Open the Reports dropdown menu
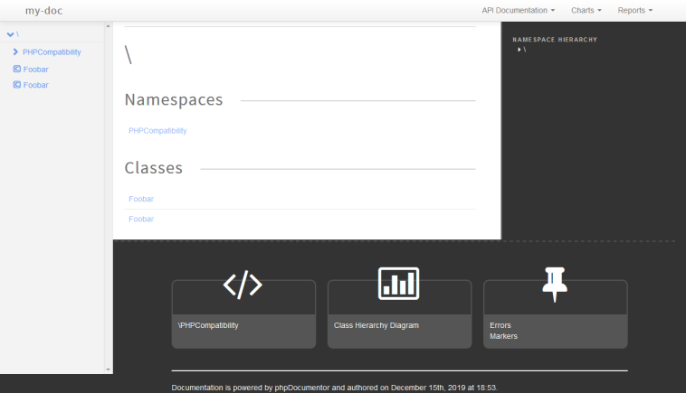The image size is (686, 393). [x=634, y=11]
